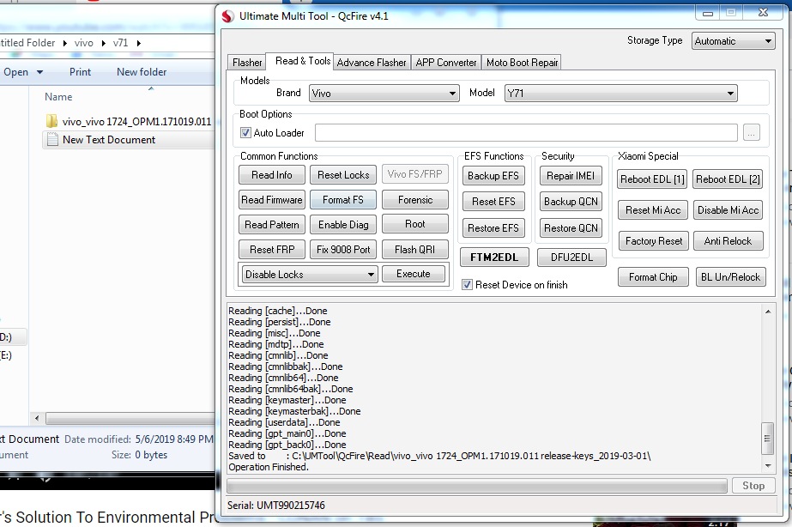Click the Ultimate Multi Tool title bar logo icon
The image size is (792, 527).
tap(227, 16)
